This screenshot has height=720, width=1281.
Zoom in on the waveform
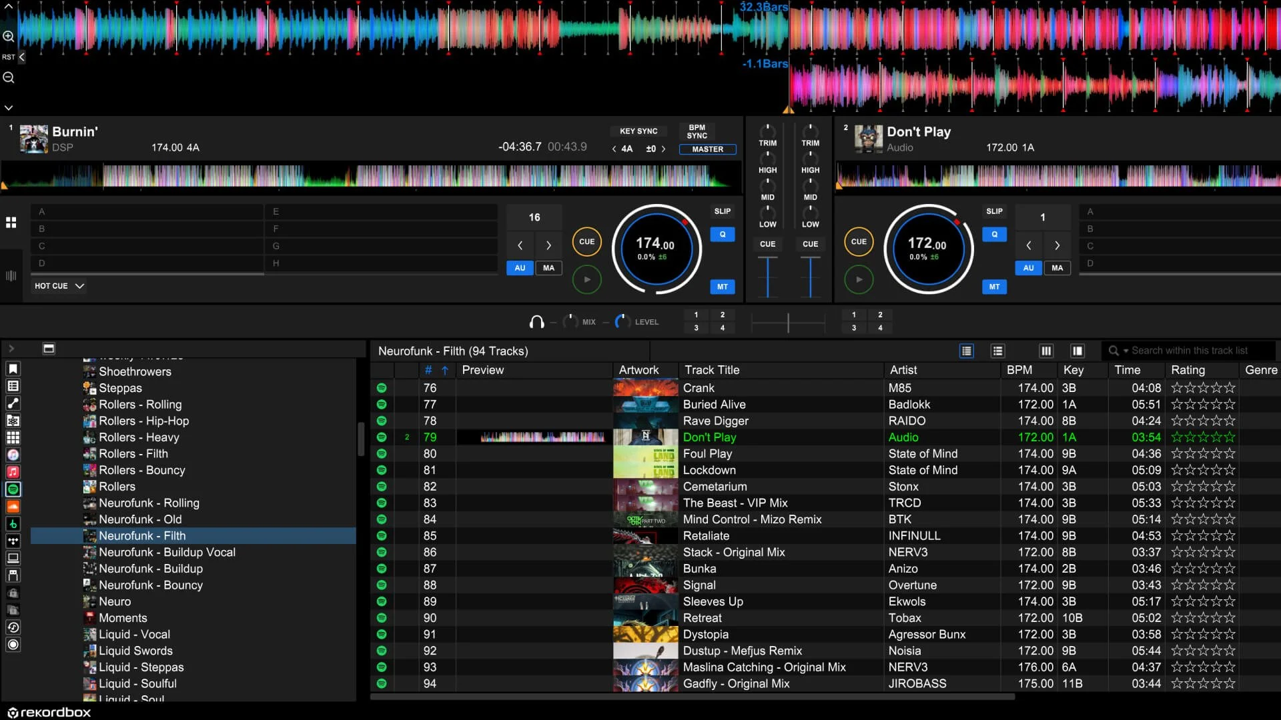pyautogui.click(x=9, y=37)
